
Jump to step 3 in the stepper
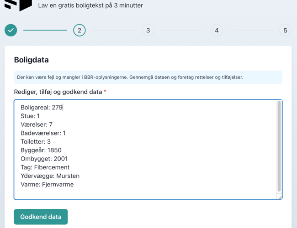click(148, 31)
